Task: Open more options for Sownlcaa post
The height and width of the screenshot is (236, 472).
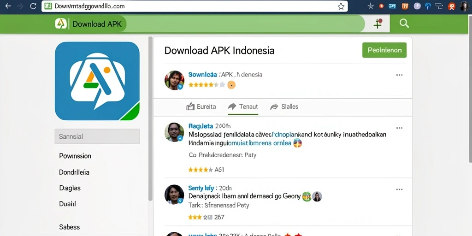Action: coord(399,75)
